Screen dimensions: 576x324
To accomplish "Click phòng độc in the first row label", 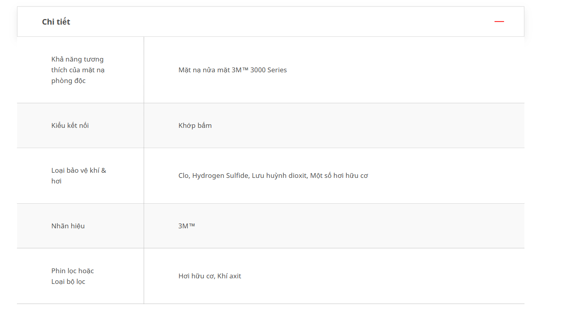I will tap(68, 81).
